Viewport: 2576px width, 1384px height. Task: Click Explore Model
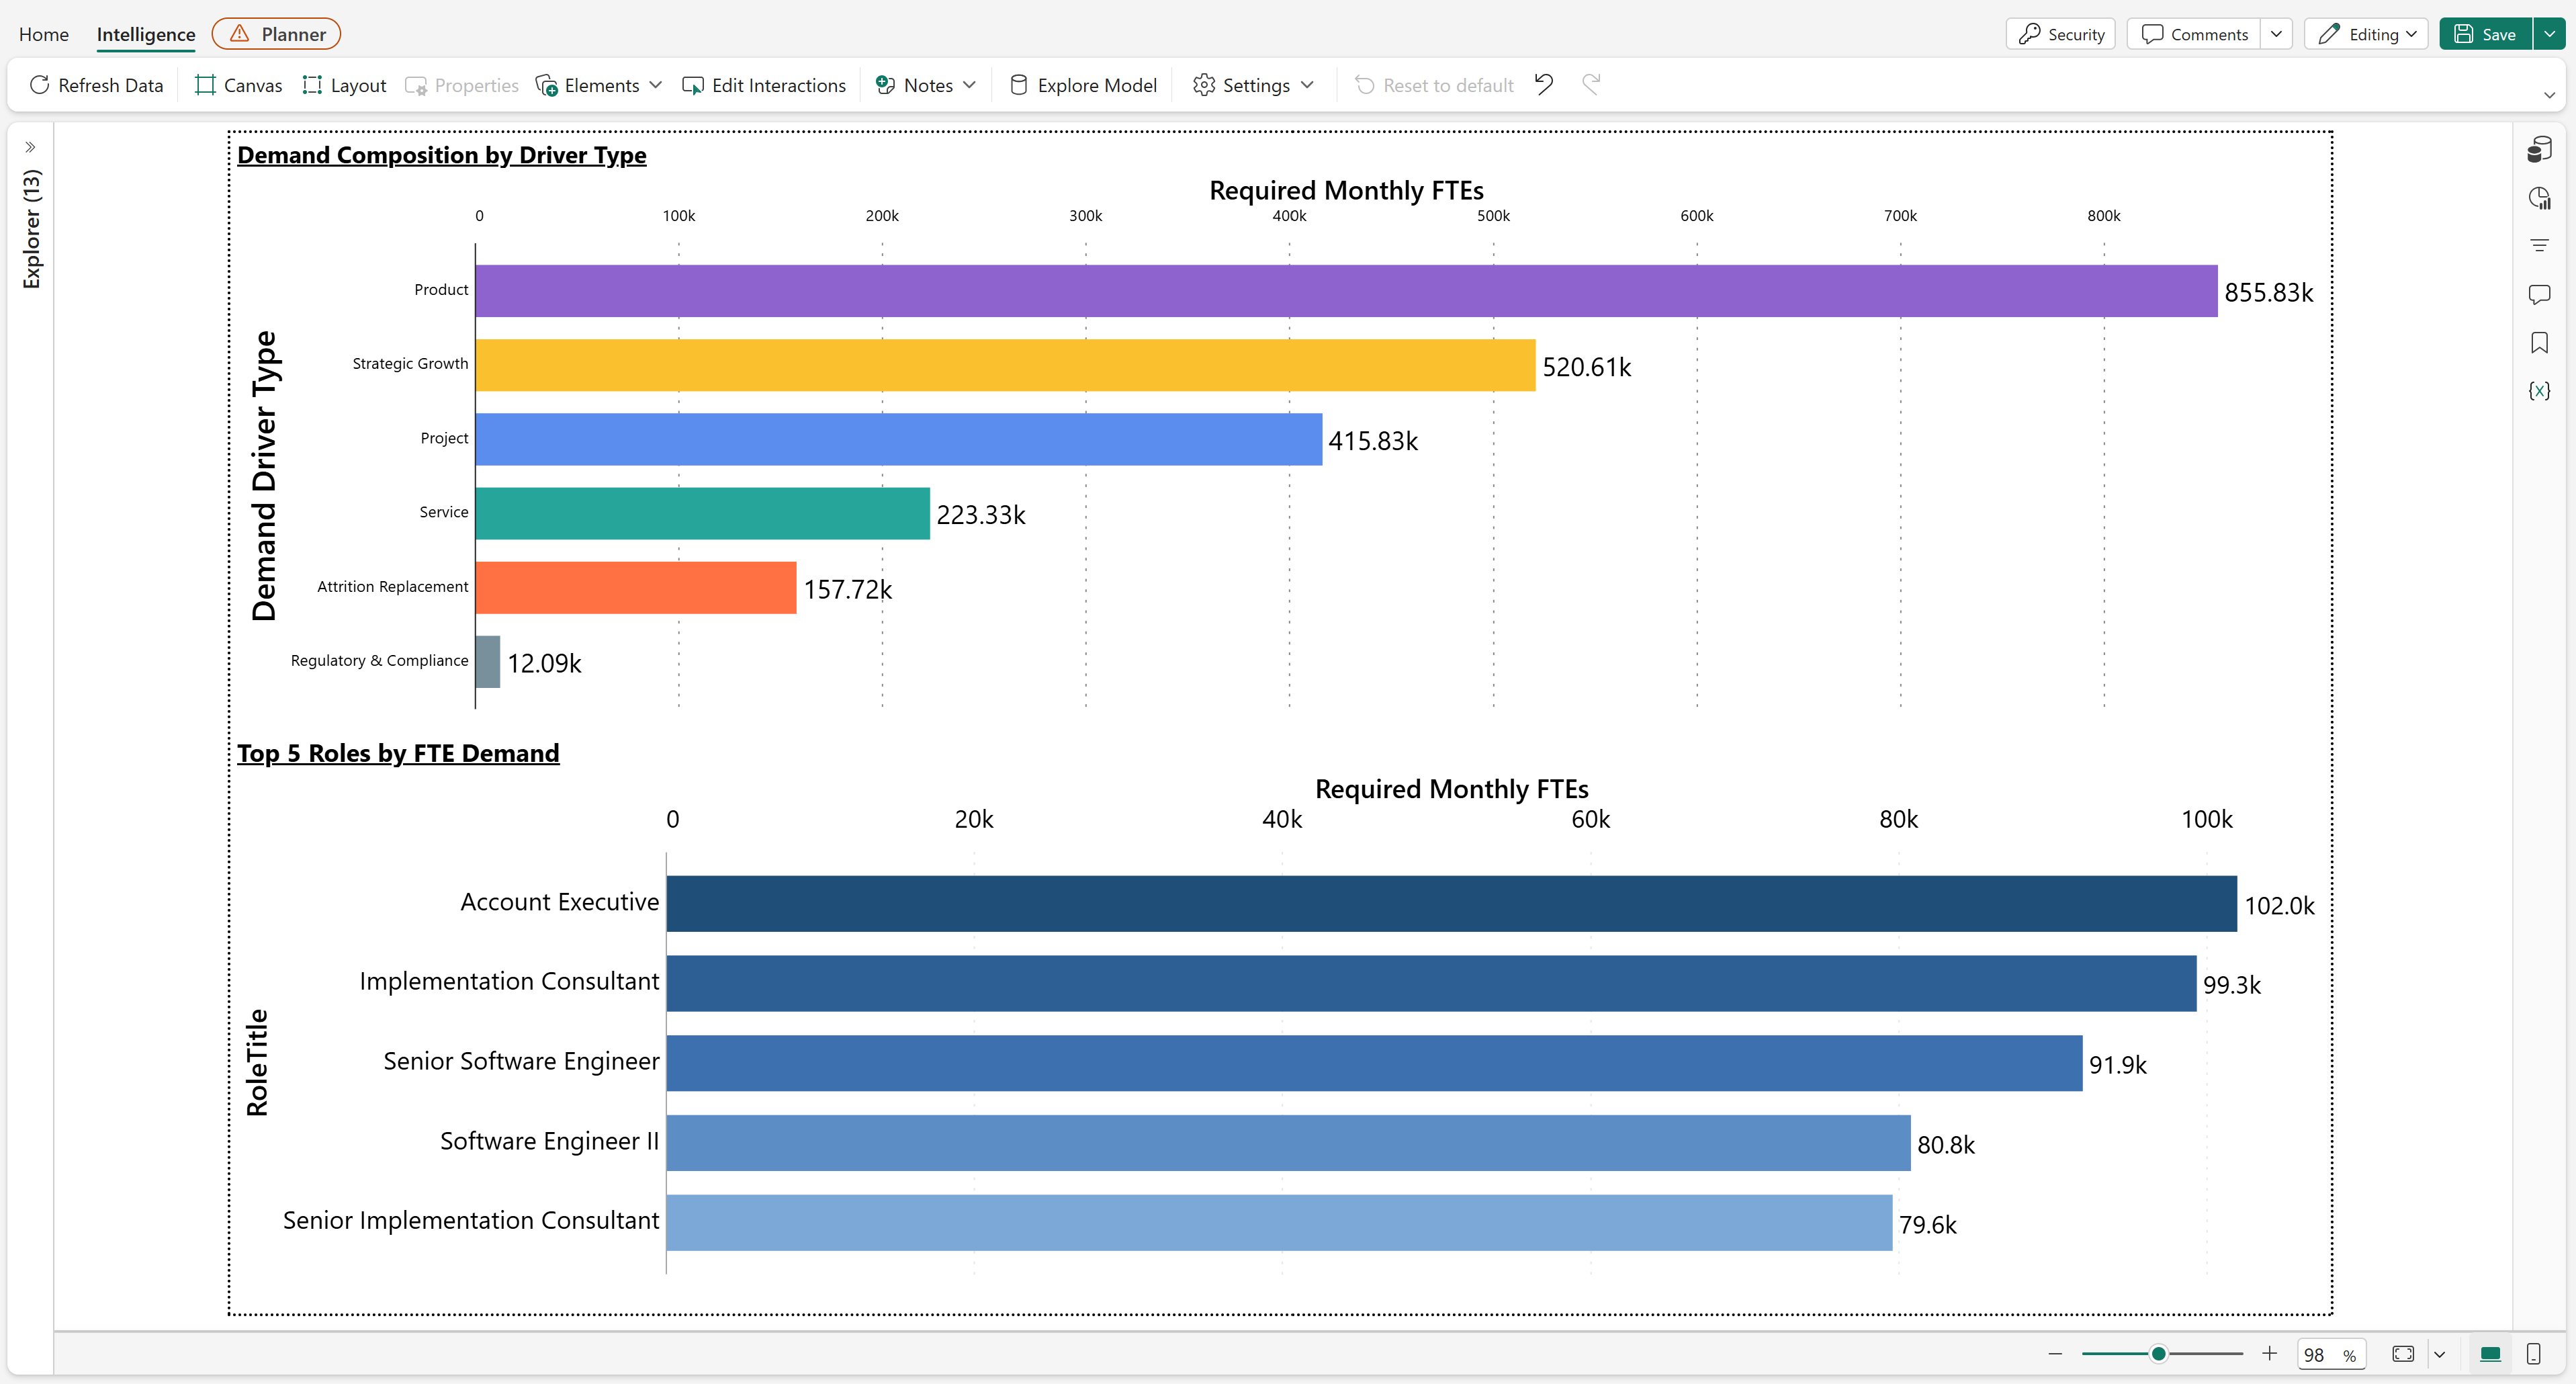tap(1083, 85)
